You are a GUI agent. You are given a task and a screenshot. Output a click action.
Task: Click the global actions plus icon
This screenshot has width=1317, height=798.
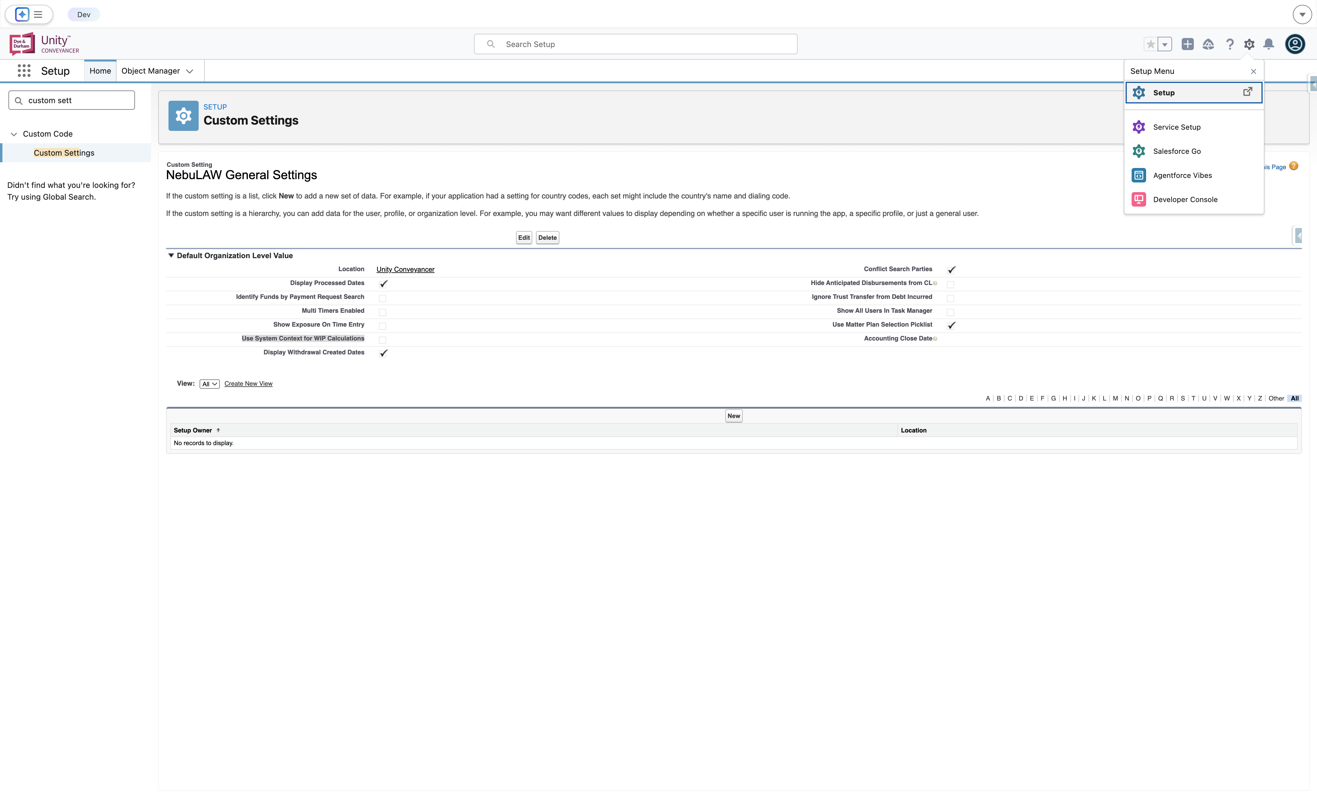(1188, 44)
